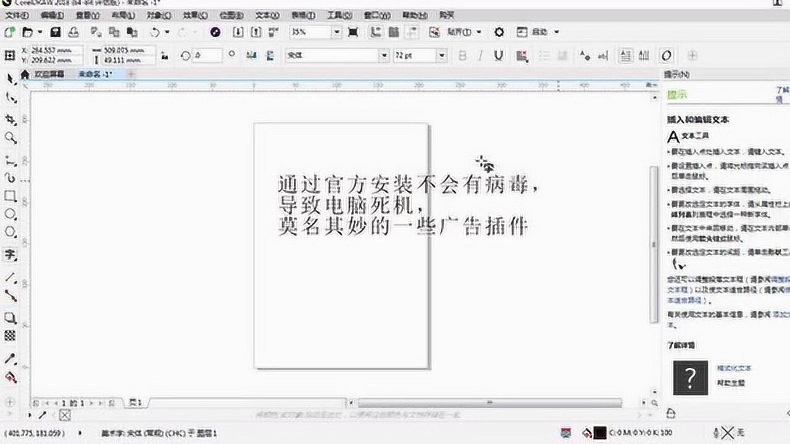Image resolution: width=790 pixels, height=444 pixels.
Task: Select the Color Eyedropper tool
Action: pos(10,359)
